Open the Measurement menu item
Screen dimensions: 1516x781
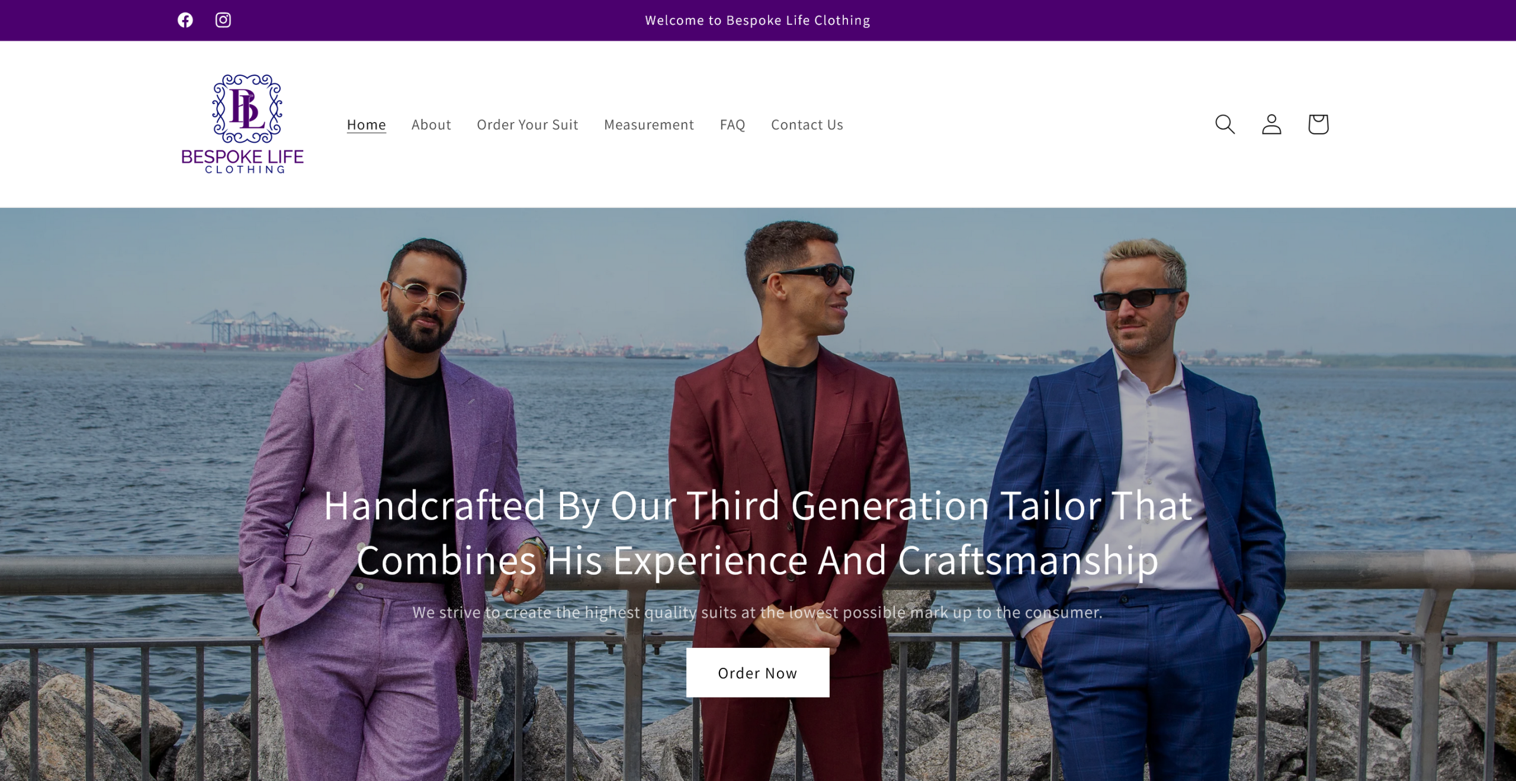648,124
